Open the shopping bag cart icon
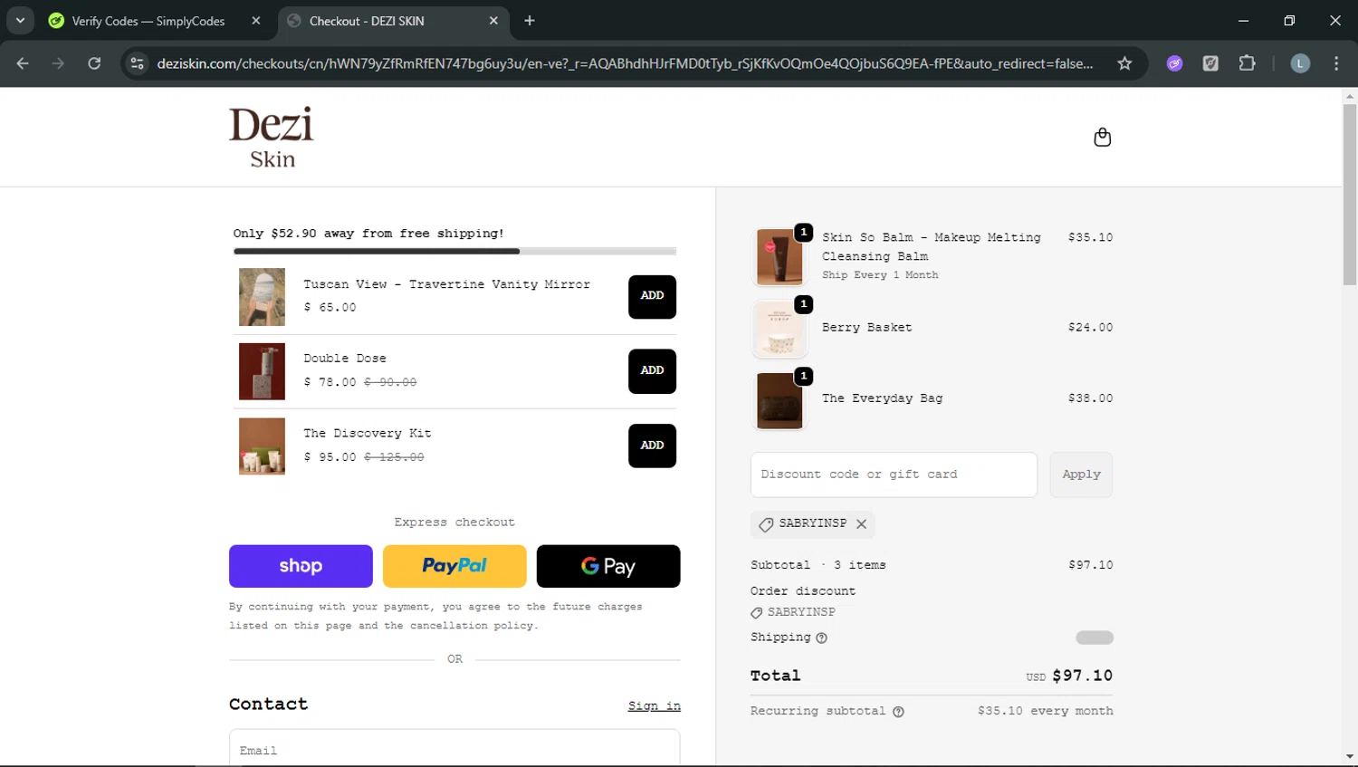 click(1102, 138)
